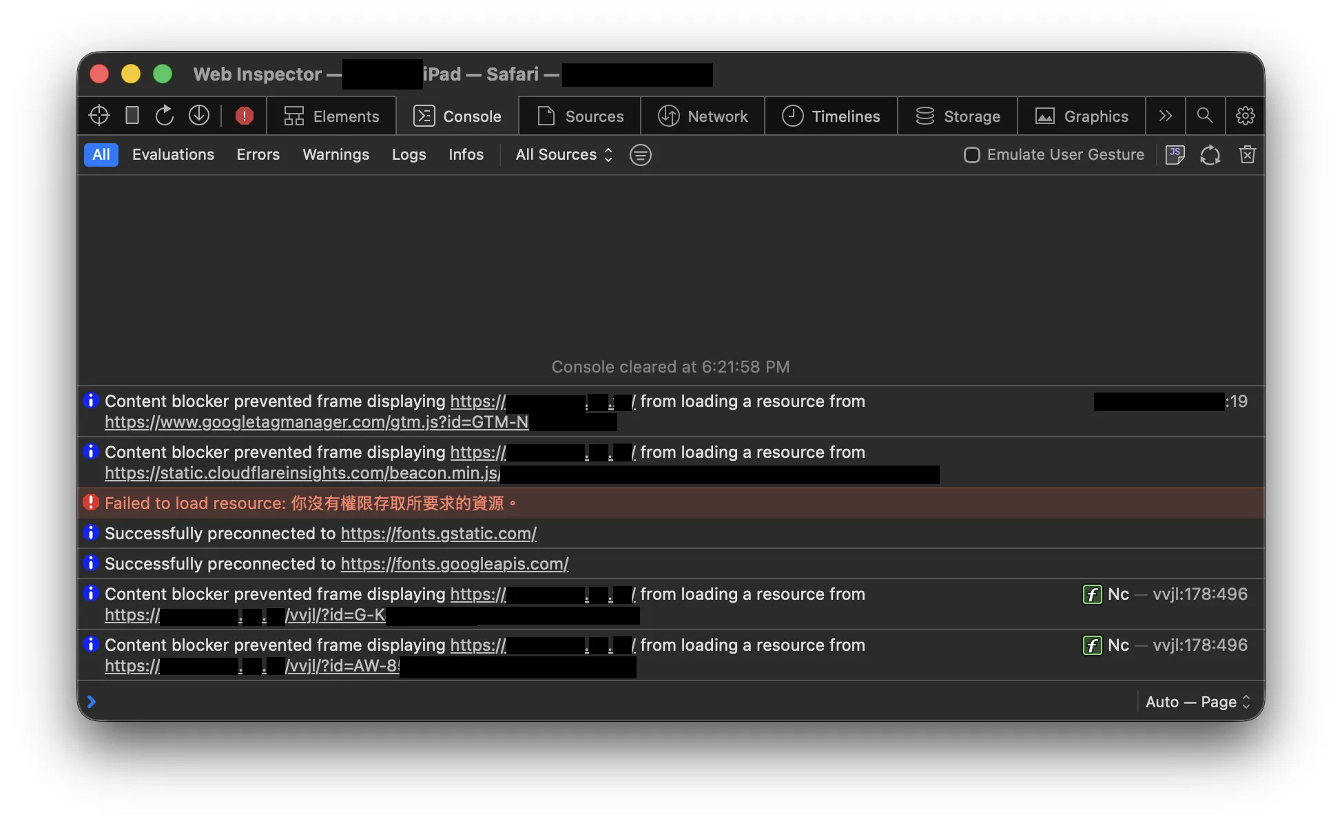Open the search magnifier icon
This screenshot has width=1342, height=823.
pos(1205,116)
